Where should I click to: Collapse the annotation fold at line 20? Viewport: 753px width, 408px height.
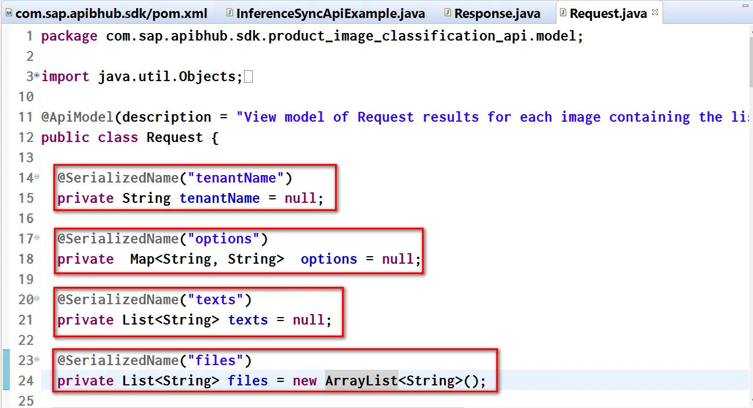[x=37, y=298]
